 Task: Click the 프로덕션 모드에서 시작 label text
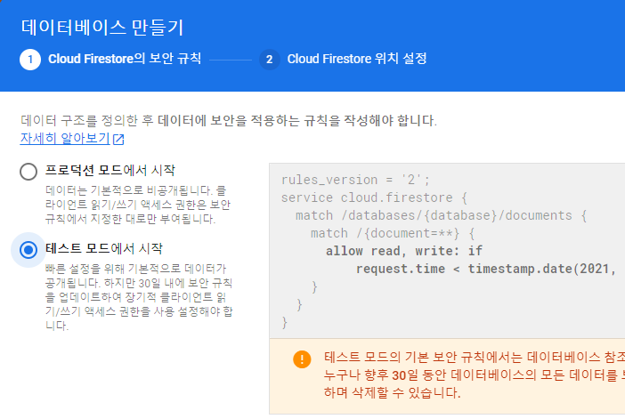[110, 170]
